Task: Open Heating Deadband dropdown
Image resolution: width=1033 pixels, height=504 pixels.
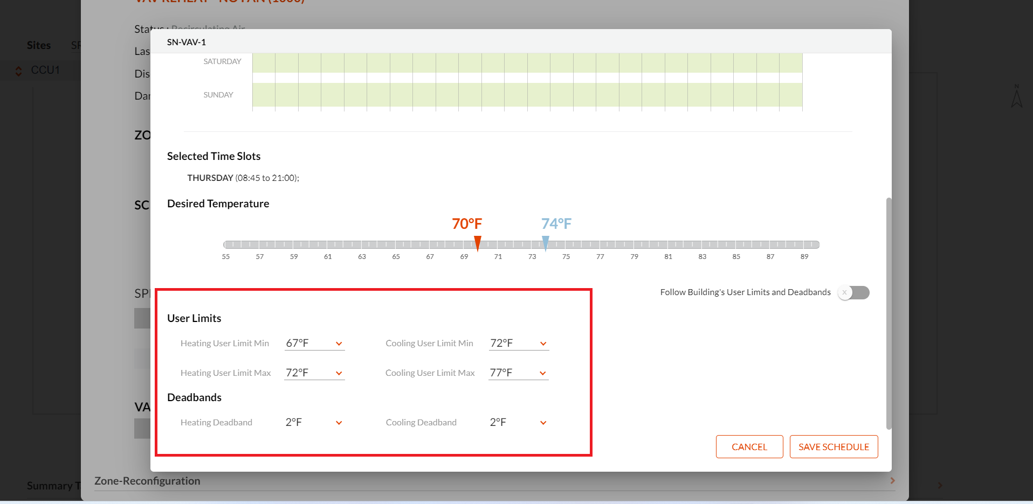Action: (x=314, y=423)
